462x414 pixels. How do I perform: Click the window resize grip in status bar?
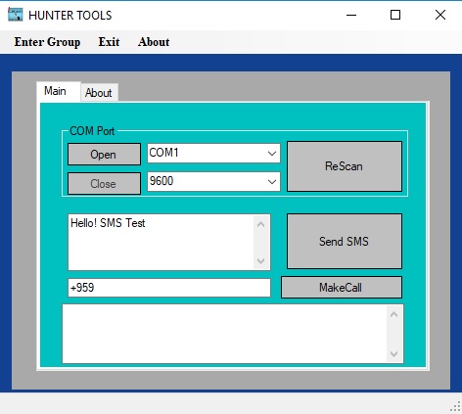(x=455, y=407)
